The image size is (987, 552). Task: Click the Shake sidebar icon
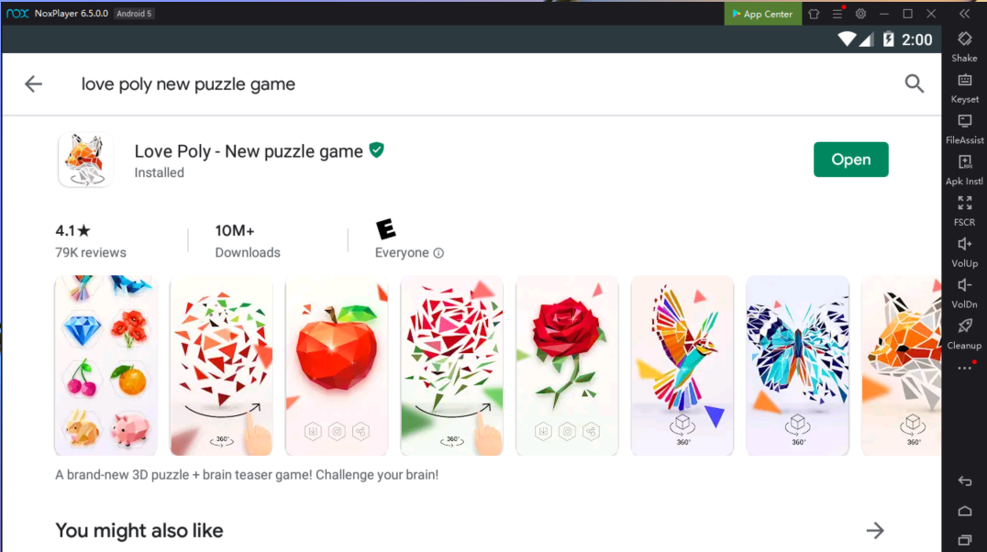pos(964,47)
